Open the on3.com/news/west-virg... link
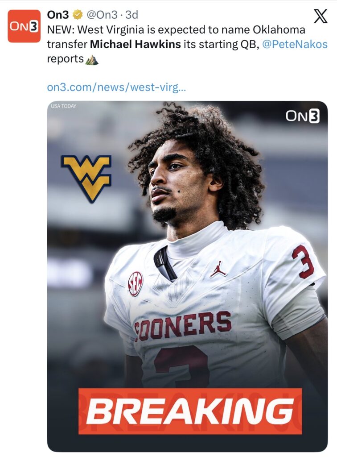Image resolution: width=337 pixels, height=457 pixels. [116, 87]
